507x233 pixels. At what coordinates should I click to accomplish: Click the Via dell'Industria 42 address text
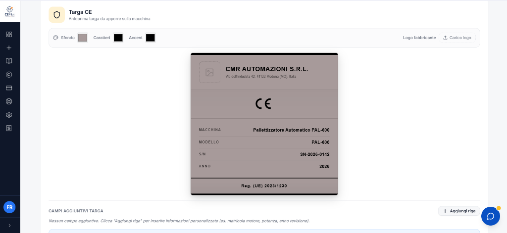click(261, 77)
